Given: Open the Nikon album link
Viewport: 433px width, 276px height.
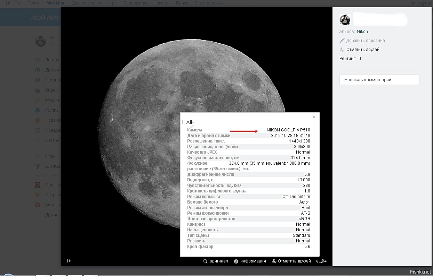Looking at the screenshot, I should tap(362, 32).
